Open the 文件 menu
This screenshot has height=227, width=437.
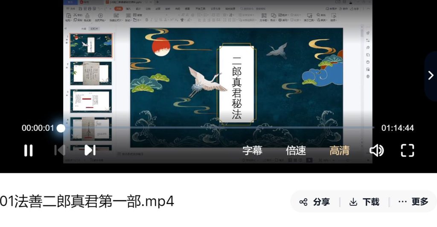click(x=72, y=9)
